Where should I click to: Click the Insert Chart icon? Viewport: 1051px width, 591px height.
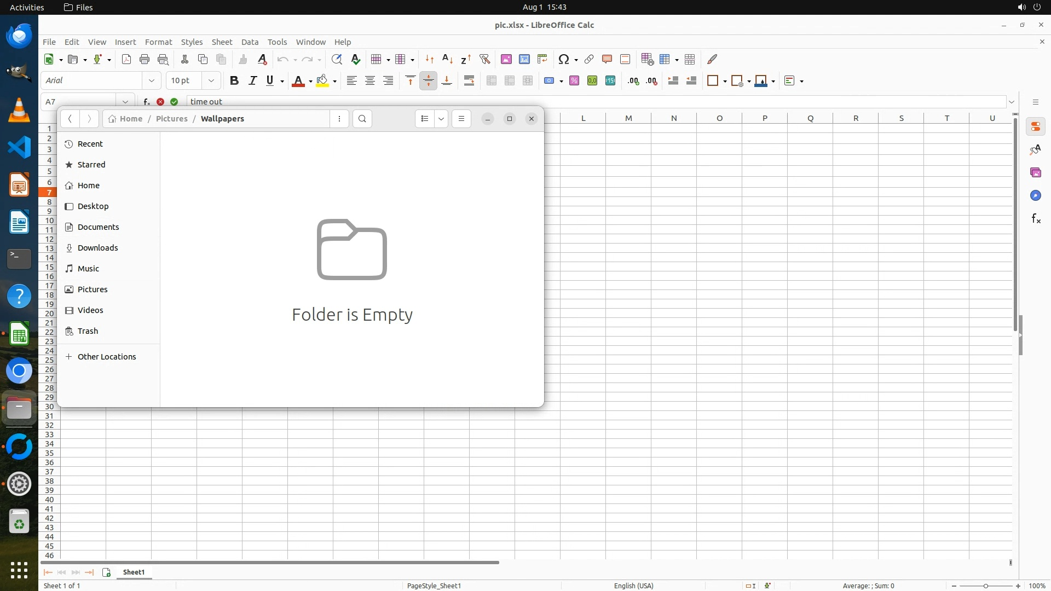524,59
